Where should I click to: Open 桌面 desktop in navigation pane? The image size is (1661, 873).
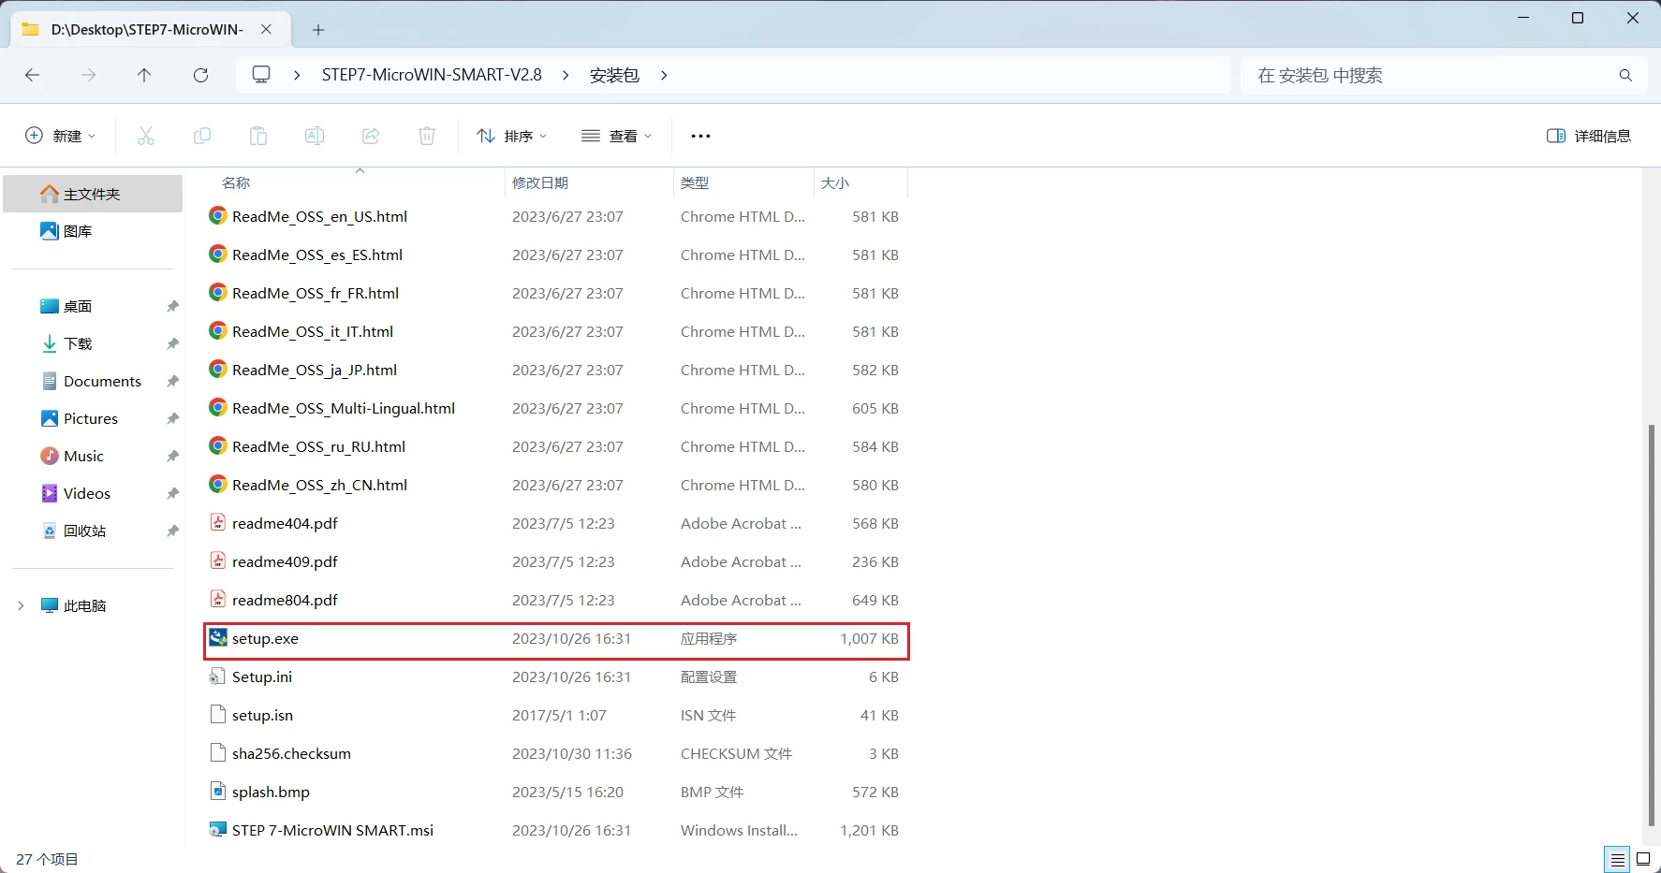pyautogui.click(x=93, y=306)
